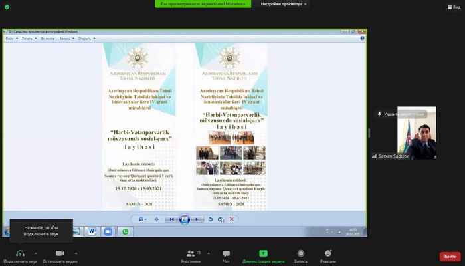Screen dimensions: 465x266
Task: Click the photo viewer zoom magnifier icon
Action: [x=141, y=219]
